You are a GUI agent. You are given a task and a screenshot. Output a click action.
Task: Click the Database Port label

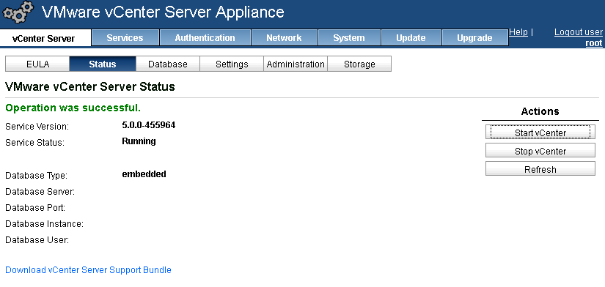[35, 208]
